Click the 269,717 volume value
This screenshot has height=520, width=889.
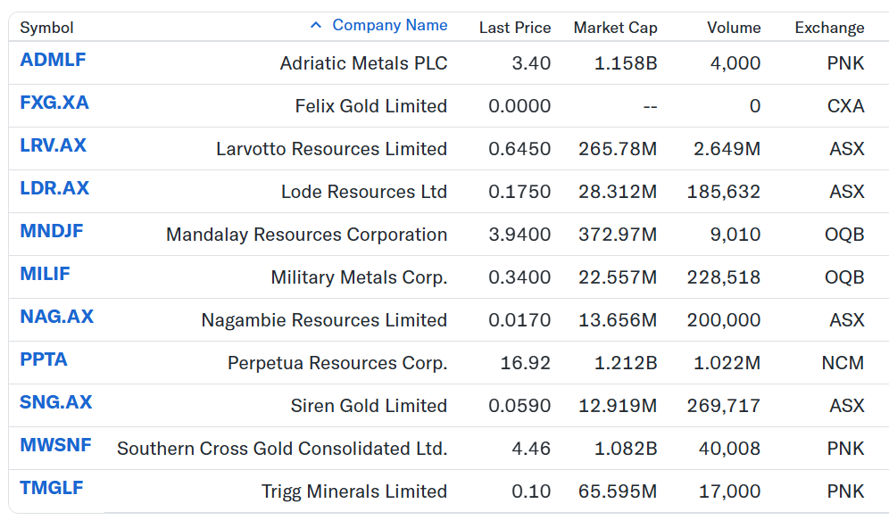[724, 406]
